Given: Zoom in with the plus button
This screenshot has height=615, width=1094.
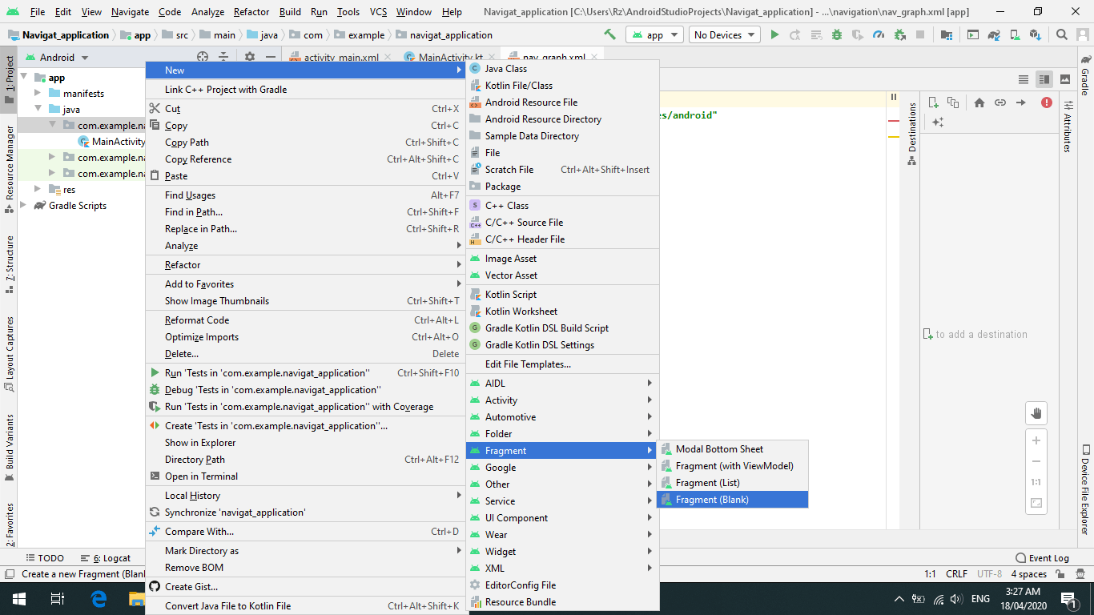Looking at the screenshot, I should pos(1036,440).
